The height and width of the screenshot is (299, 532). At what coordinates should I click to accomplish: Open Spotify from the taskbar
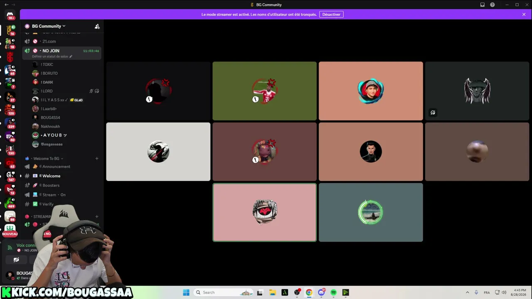pyautogui.click(x=333, y=292)
